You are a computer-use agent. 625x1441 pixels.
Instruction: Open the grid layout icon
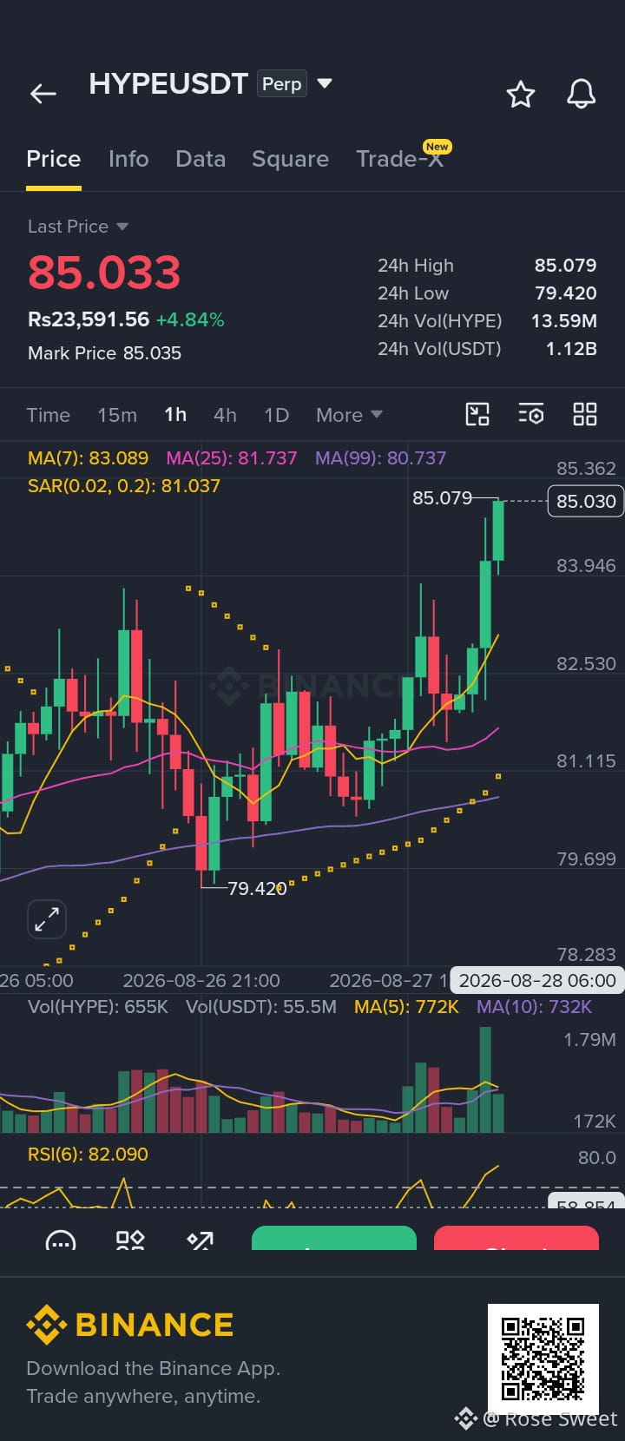[585, 414]
